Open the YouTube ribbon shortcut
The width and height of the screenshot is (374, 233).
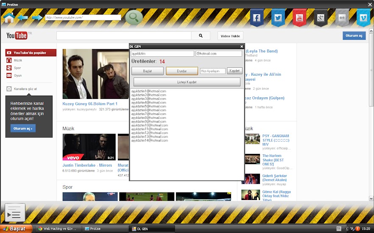point(299,18)
